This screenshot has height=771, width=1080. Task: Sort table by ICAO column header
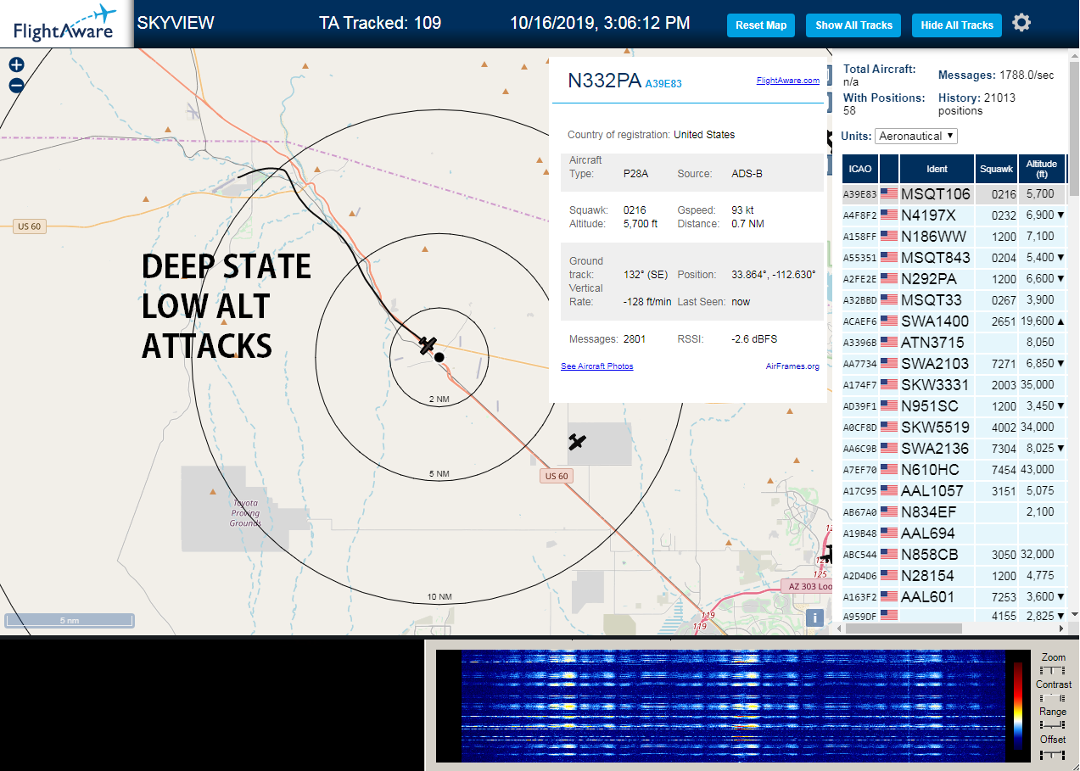tap(859, 169)
